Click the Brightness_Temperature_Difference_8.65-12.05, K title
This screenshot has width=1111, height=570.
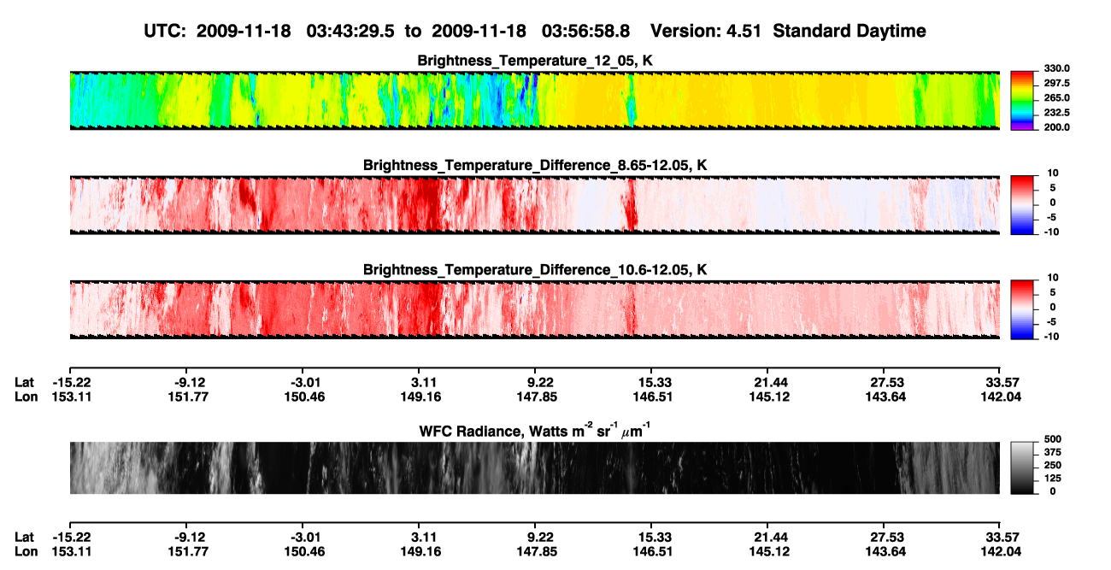pyautogui.click(x=535, y=165)
